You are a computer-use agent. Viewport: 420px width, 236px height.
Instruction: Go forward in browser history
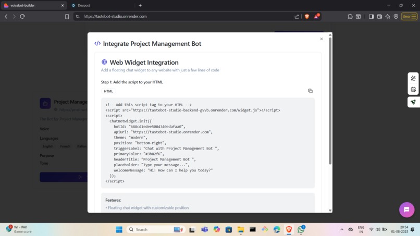click(x=14, y=16)
